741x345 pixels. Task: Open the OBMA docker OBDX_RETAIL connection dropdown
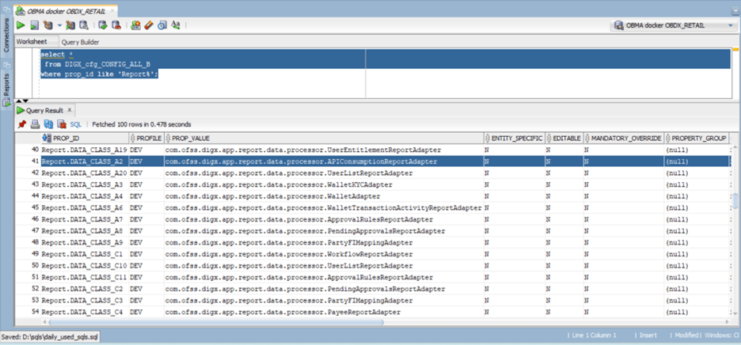point(731,25)
